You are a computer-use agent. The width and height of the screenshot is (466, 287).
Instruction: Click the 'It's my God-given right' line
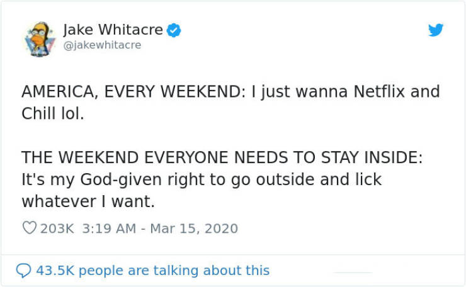[202, 180]
